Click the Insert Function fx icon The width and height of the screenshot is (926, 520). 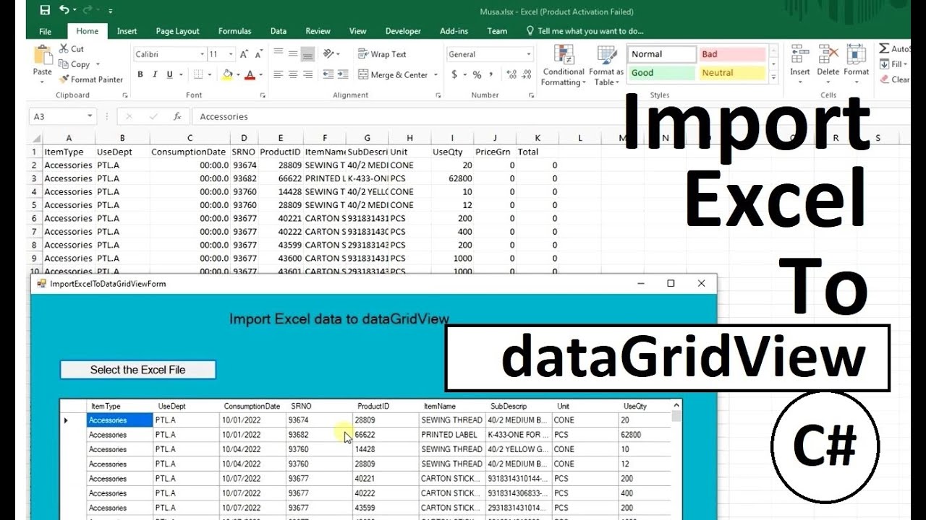coord(177,116)
